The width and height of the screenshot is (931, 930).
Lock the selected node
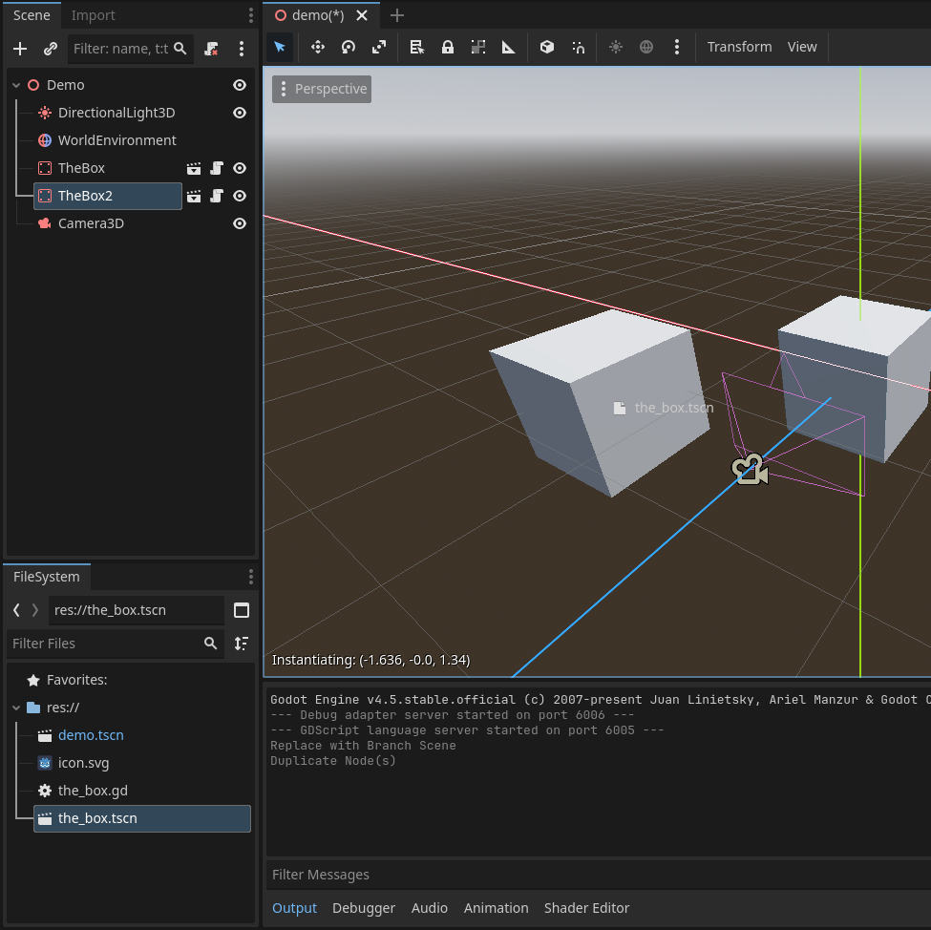[447, 47]
